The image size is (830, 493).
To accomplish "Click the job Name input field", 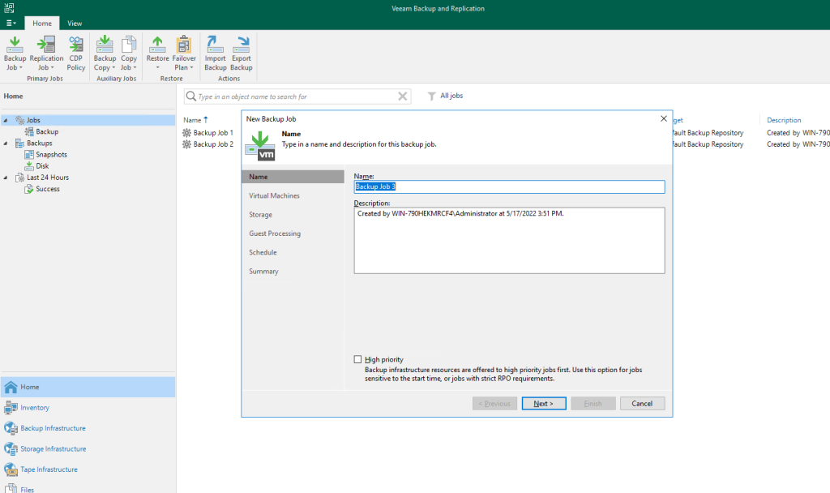I will 509,186.
